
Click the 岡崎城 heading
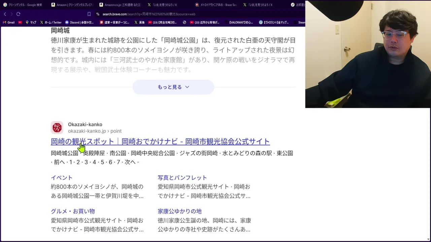(x=60, y=31)
